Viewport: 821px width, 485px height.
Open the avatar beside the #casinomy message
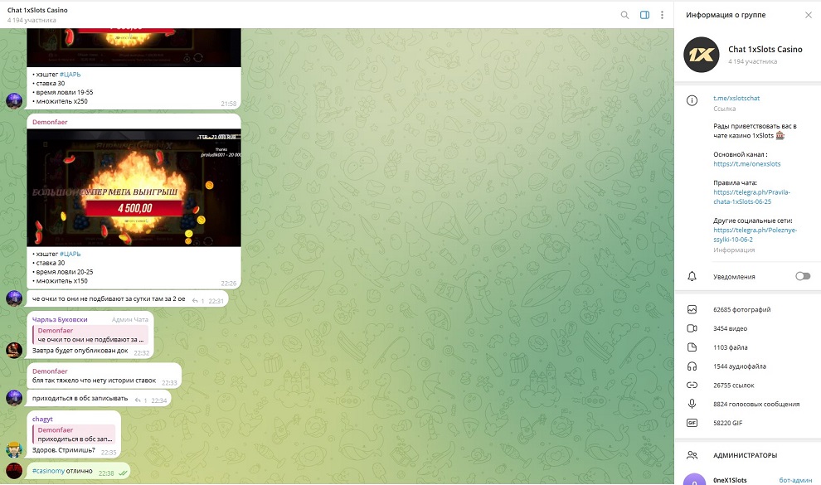pyautogui.click(x=14, y=471)
